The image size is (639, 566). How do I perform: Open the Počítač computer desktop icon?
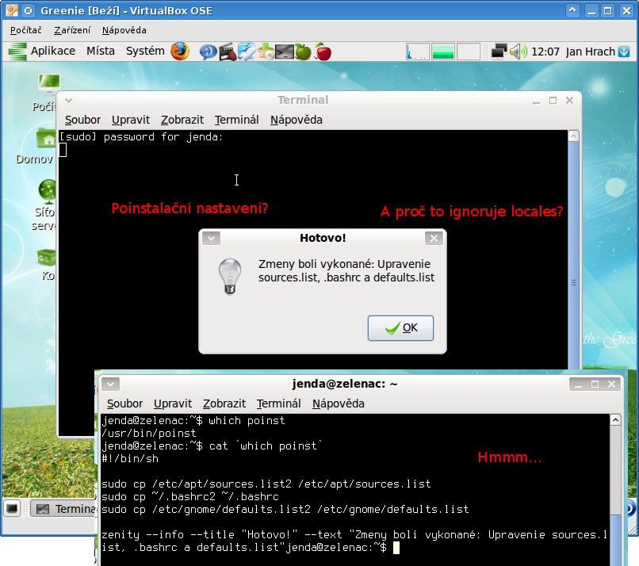point(47,86)
